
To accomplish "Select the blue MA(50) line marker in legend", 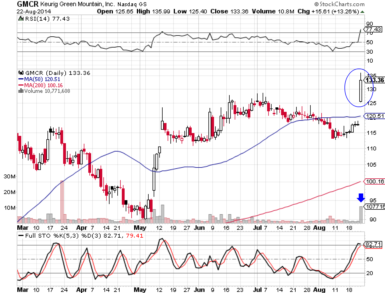I will tap(21, 79).
